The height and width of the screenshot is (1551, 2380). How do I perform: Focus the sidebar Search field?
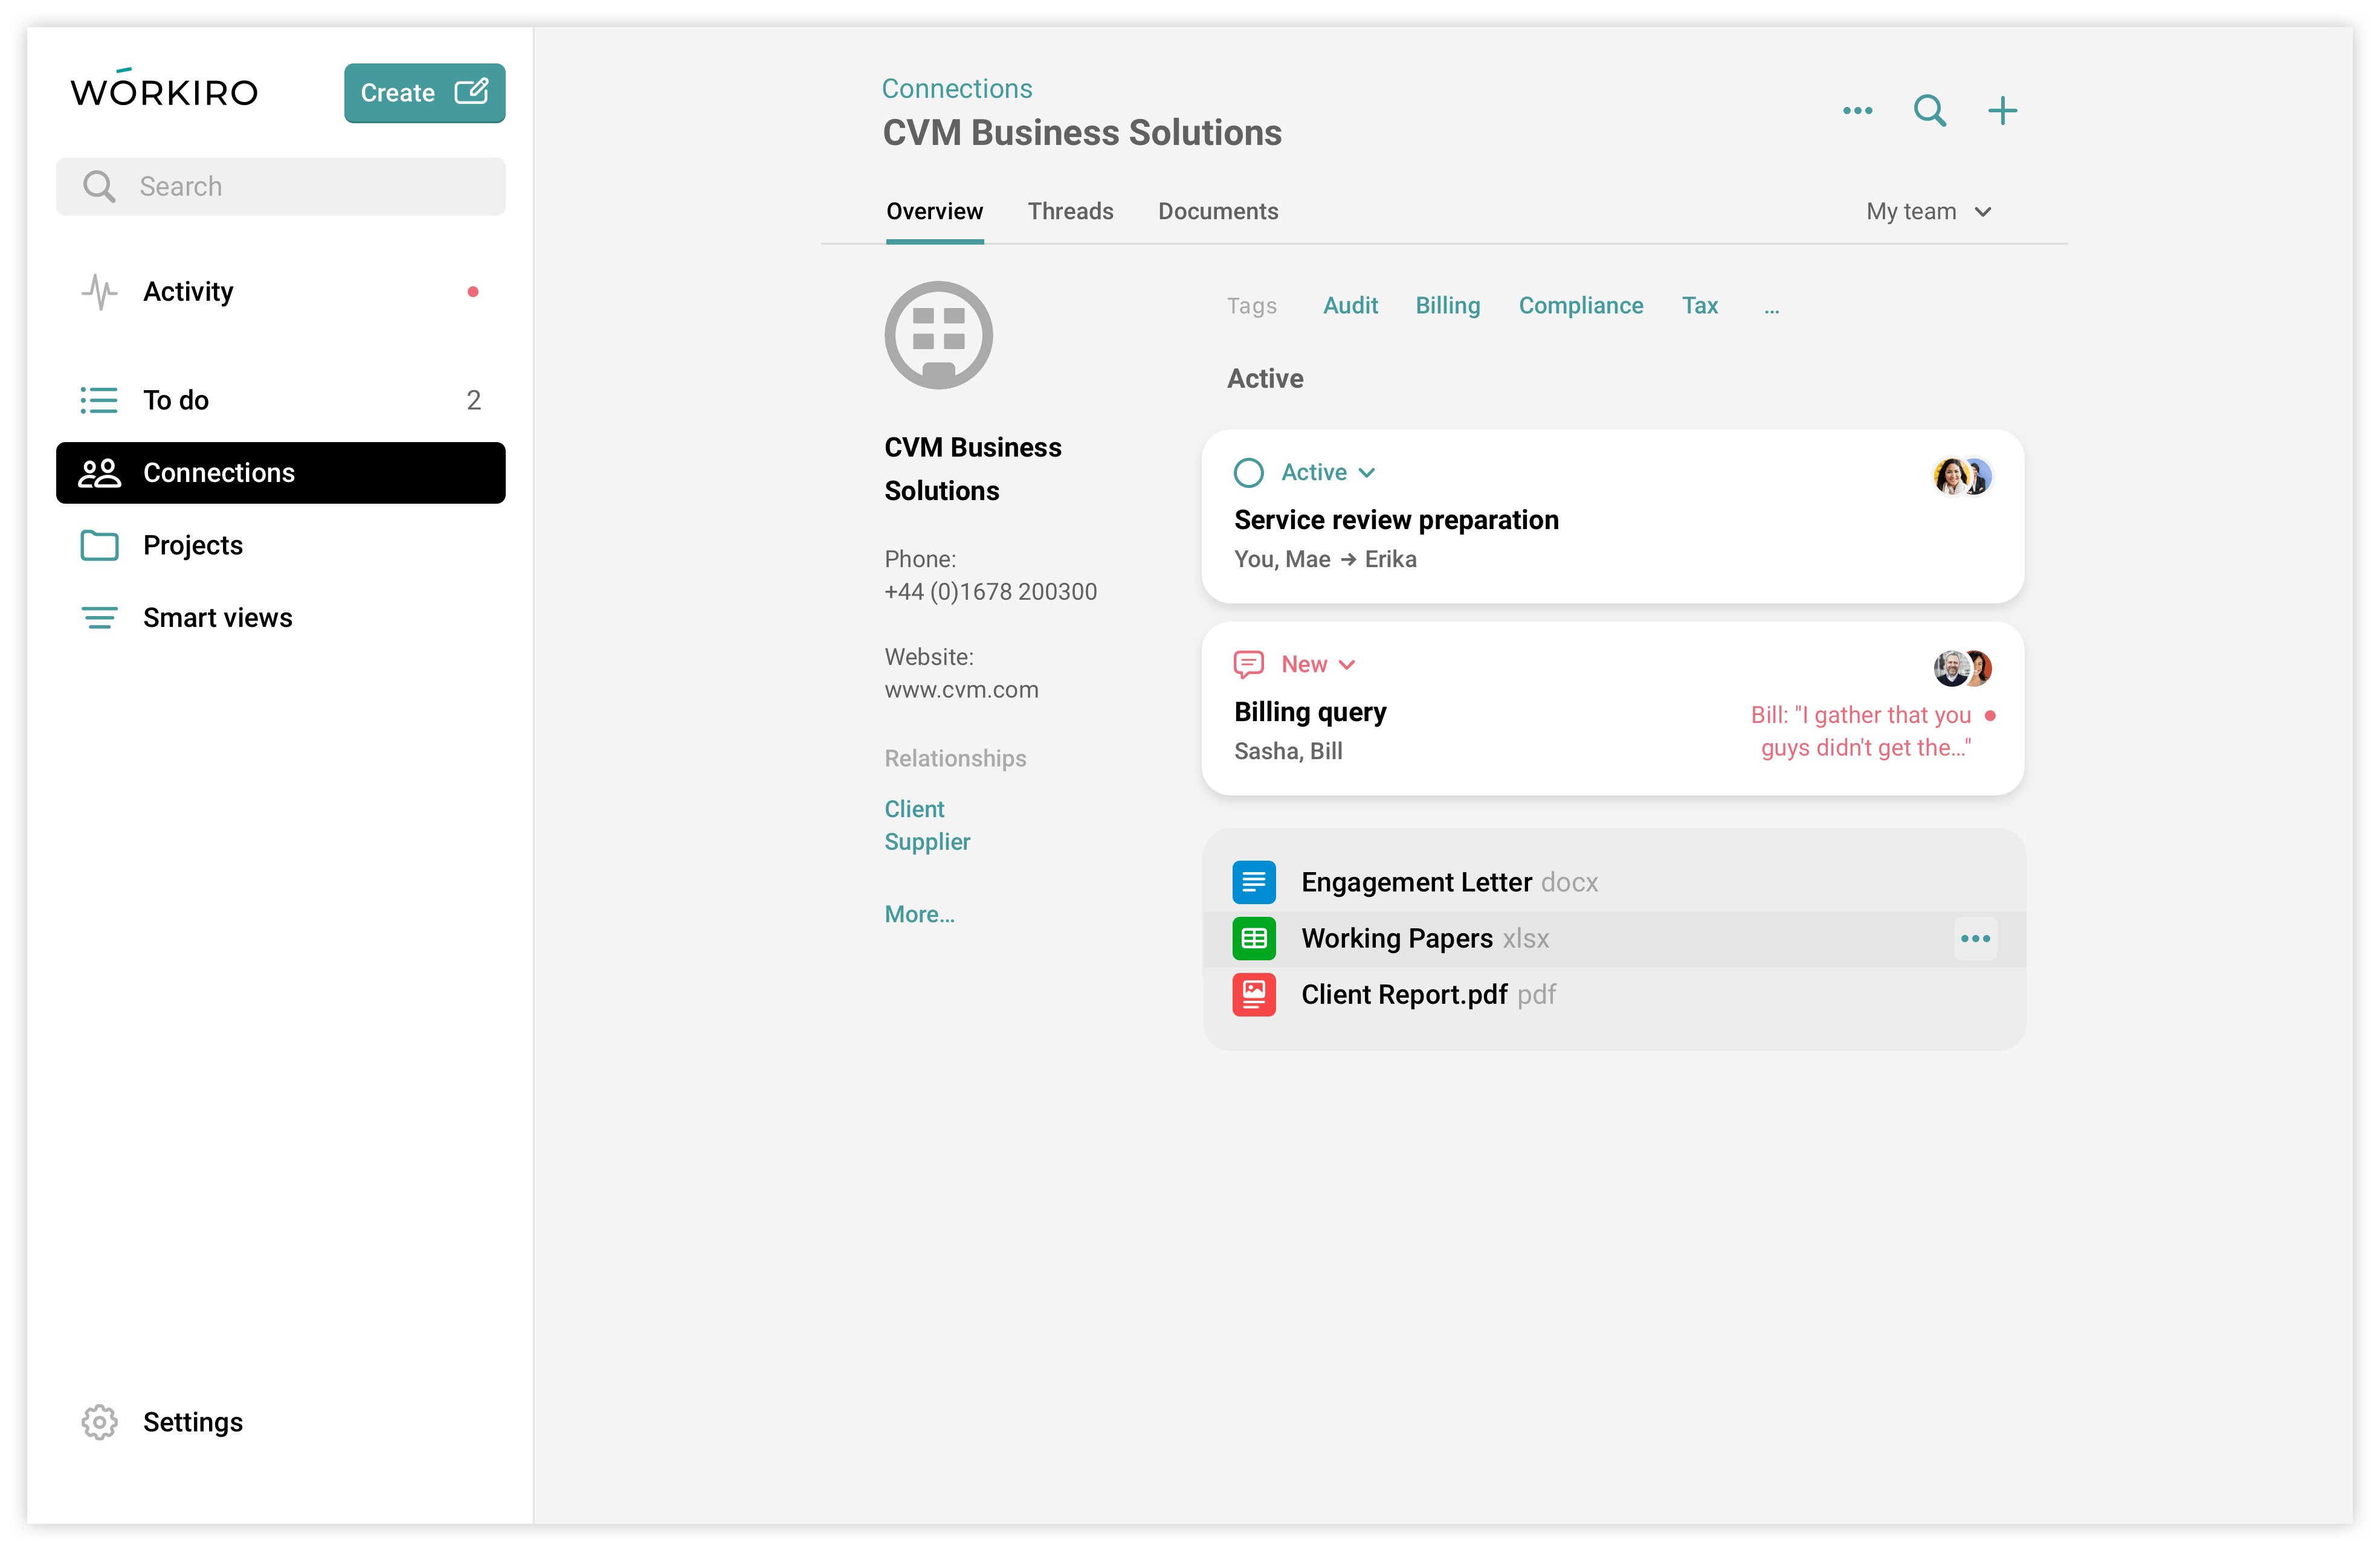point(280,186)
